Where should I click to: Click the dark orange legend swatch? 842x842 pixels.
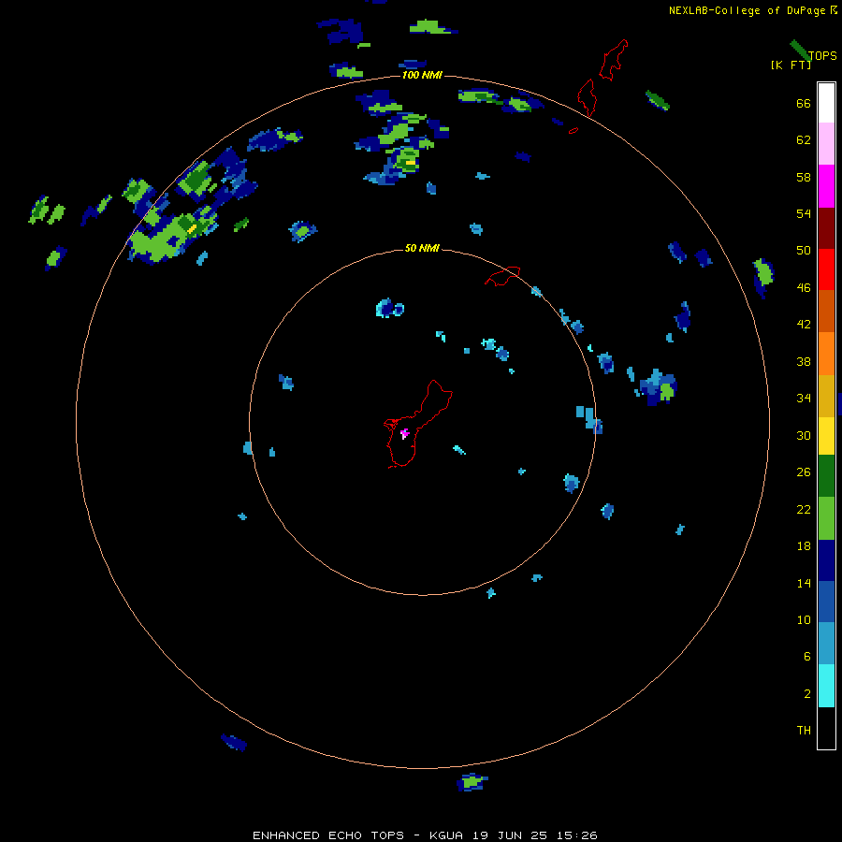pos(826,311)
